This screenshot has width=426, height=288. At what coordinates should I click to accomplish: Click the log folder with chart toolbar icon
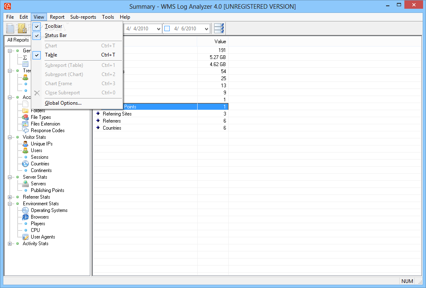click(x=22, y=28)
